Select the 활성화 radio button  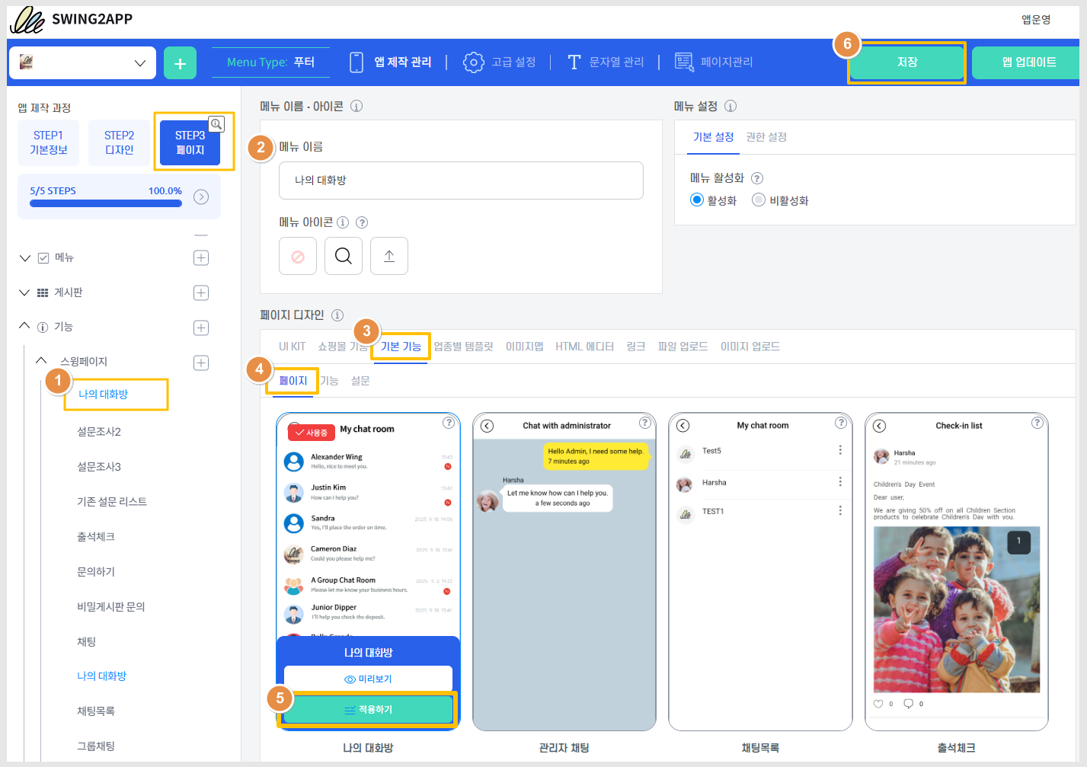(x=696, y=200)
